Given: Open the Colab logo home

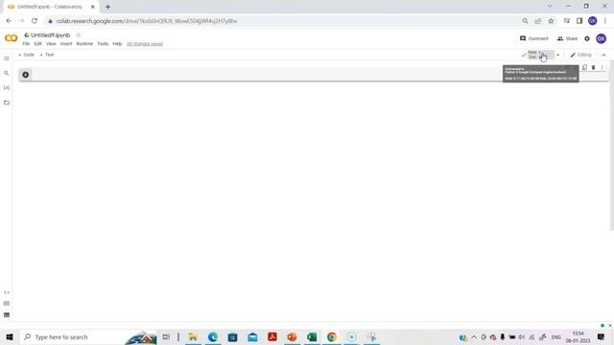Looking at the screenshot, I should [11, 38].
